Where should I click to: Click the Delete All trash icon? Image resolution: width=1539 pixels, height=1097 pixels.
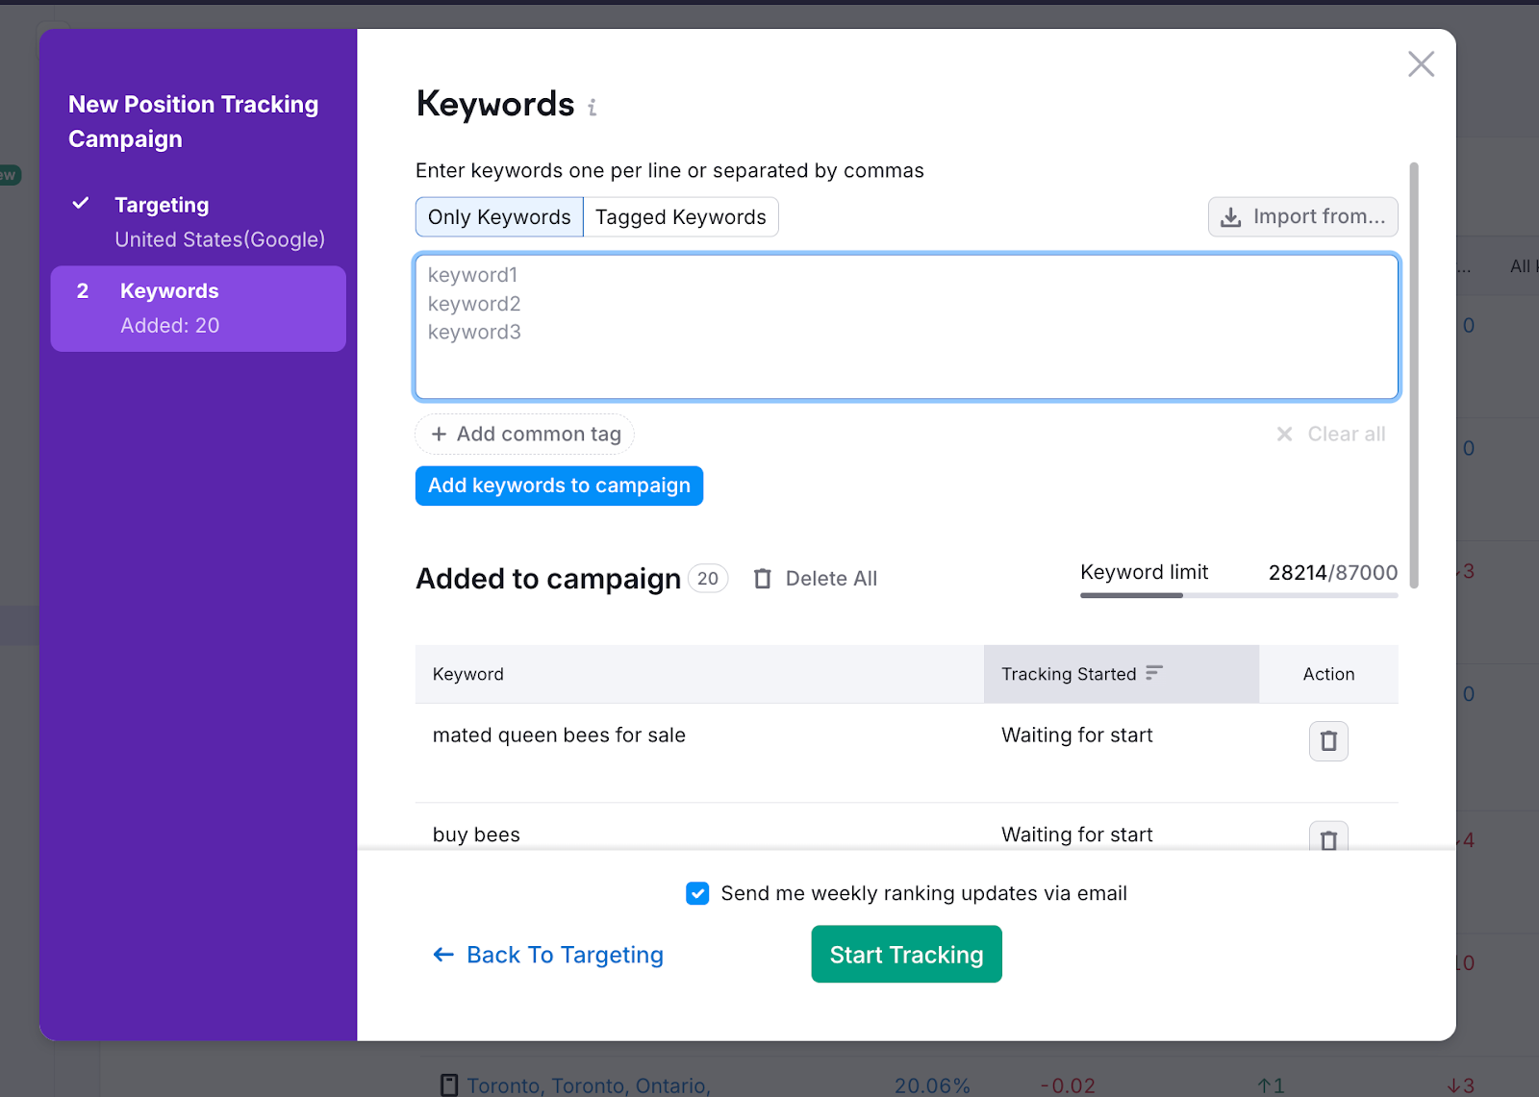click(x=763, y=579)
